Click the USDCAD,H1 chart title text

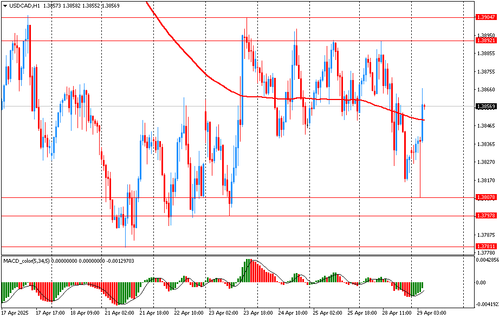click(x=25, y=5)
